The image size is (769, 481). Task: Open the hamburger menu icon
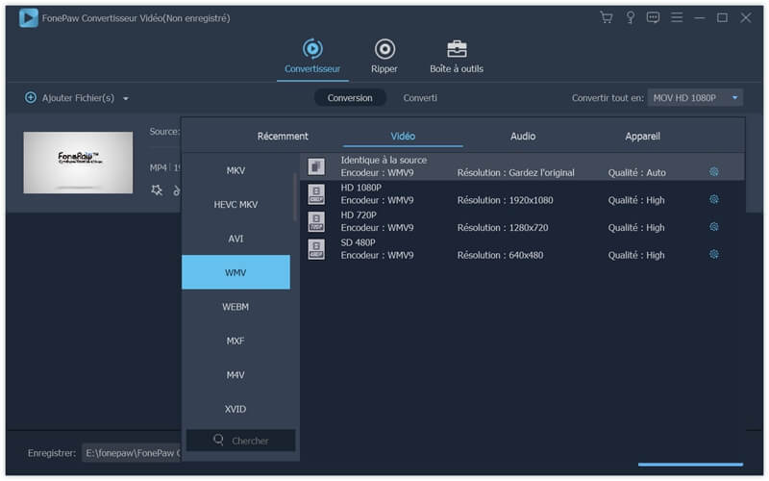point(677,17)
